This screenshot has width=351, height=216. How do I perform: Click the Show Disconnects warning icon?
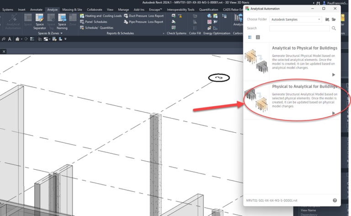[180, 16]
